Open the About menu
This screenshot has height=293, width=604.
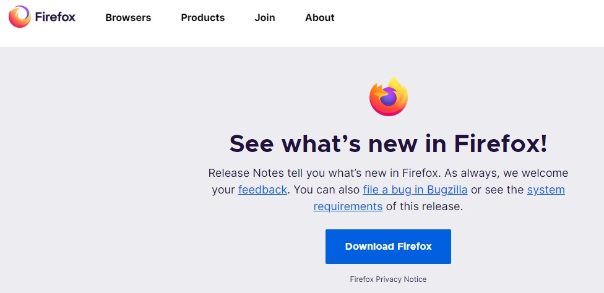coord(320,18)
